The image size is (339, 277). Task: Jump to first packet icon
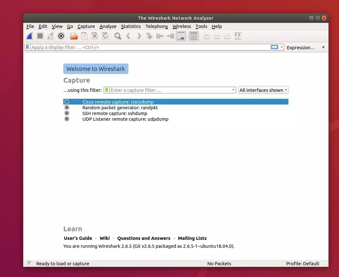(160, 36)
